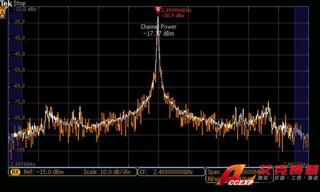Click the Tek logo

click(6, 3)
